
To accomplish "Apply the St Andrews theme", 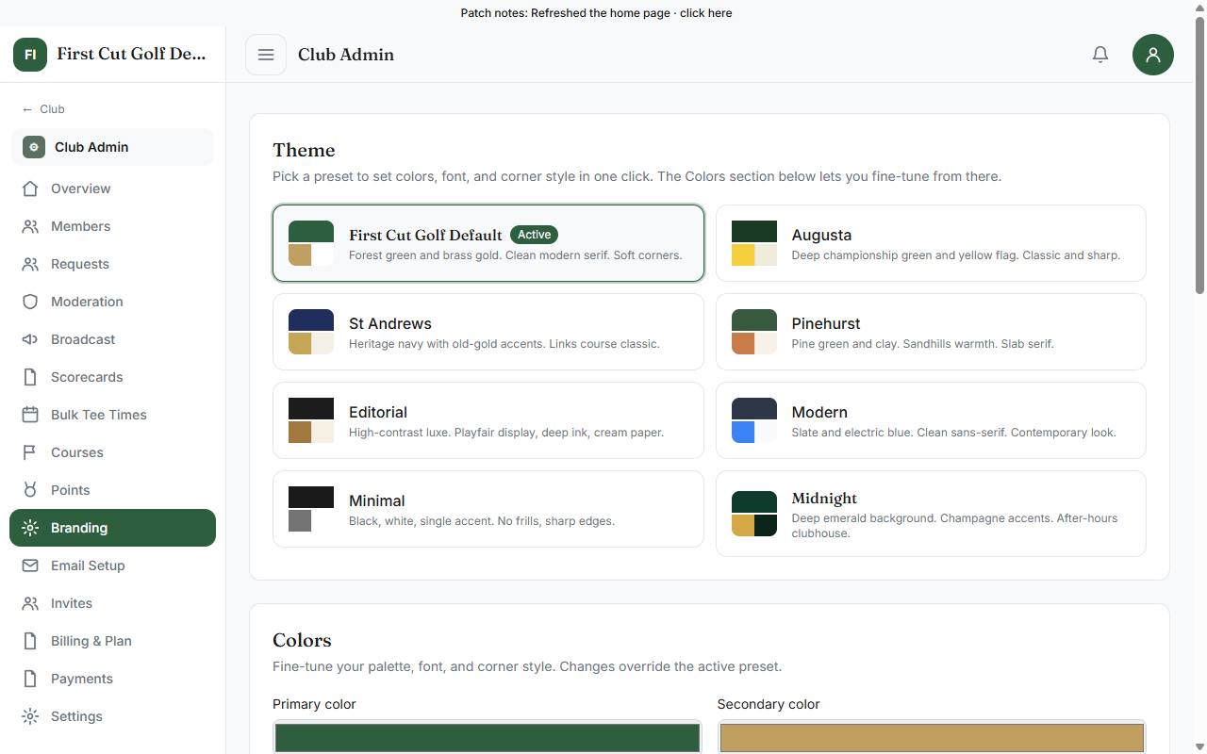I will pyautogui.click(x=488, y=332).
